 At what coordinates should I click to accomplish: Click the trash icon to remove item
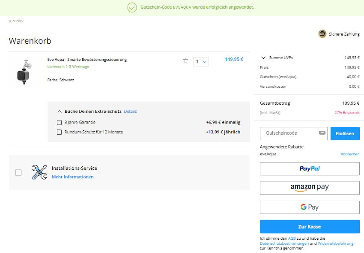click(x=185, y=61)
